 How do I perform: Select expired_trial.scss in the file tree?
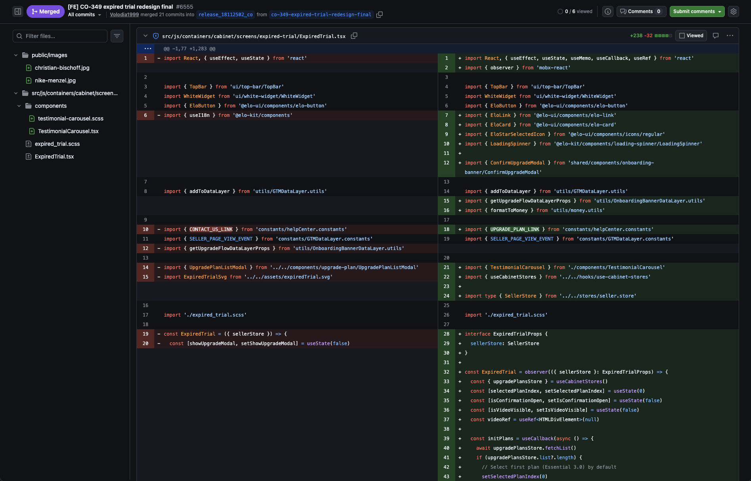57,144
